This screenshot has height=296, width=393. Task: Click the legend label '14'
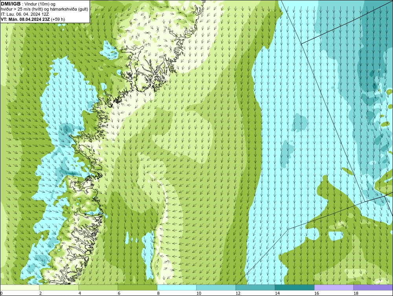(x=277, y=293)
